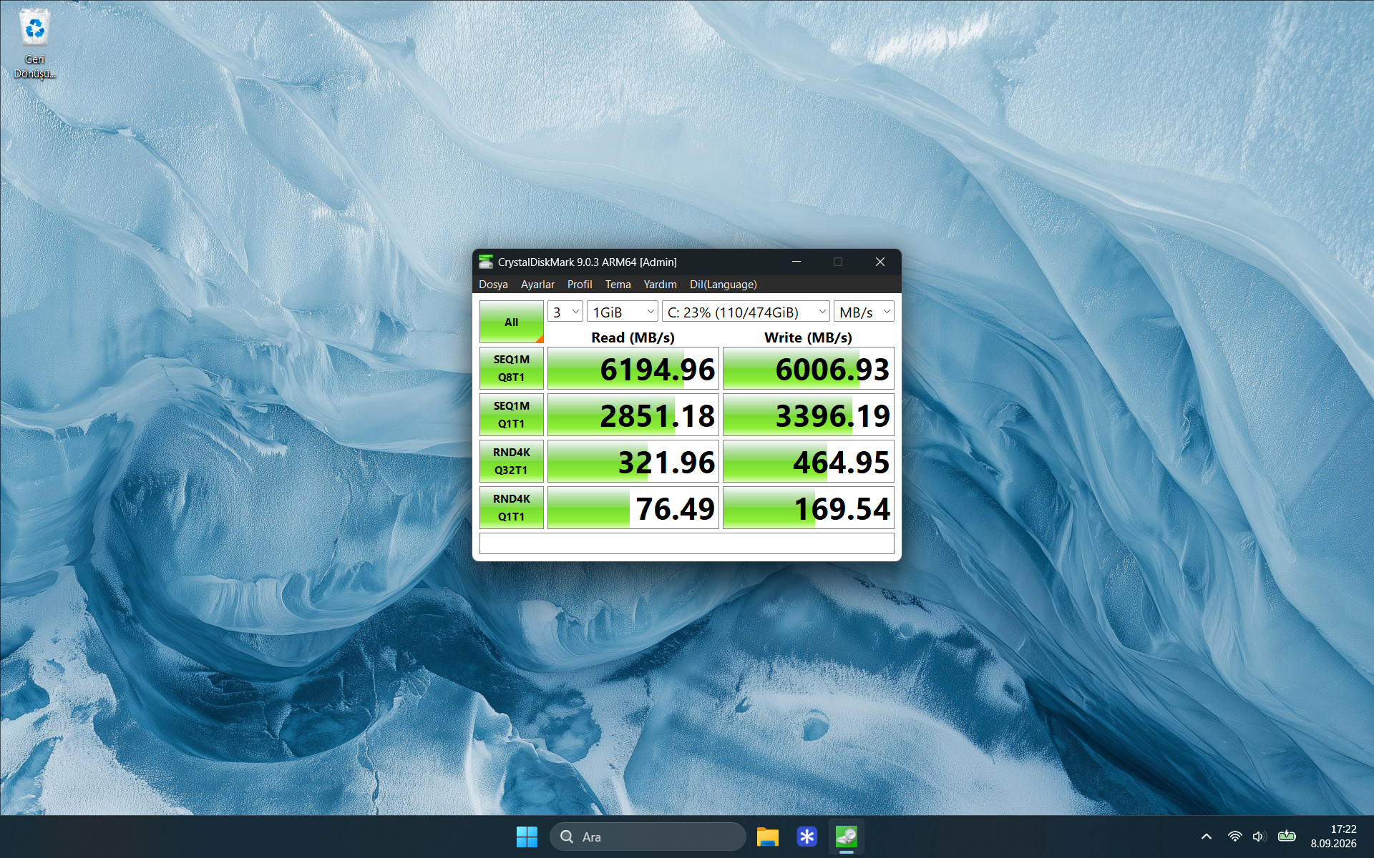This screenshot has height=858, width=1374.
Task: Click the empty comment field below results
Action: pos(686,543)
